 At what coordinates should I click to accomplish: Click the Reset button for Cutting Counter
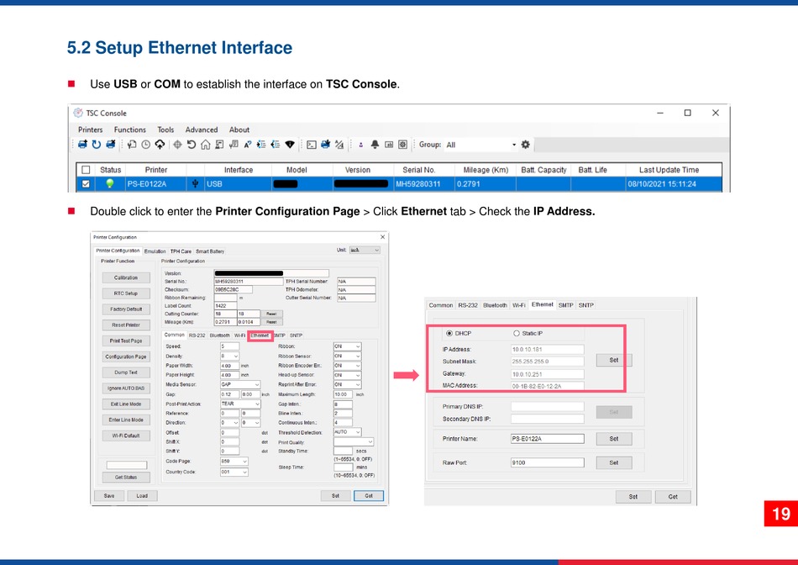click(x=271, y=314)
